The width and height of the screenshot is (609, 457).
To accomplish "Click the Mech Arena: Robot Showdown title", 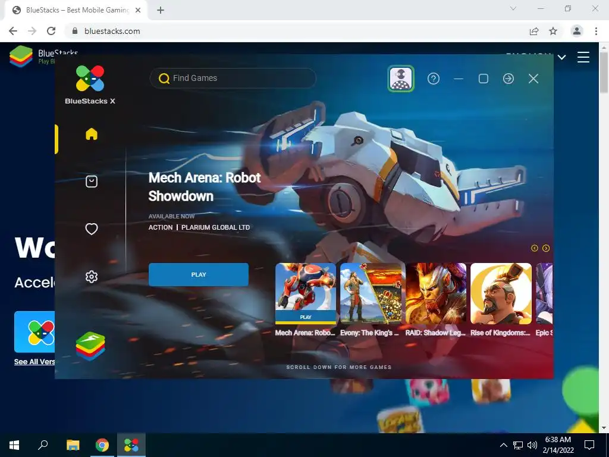I will click(205, 187).
